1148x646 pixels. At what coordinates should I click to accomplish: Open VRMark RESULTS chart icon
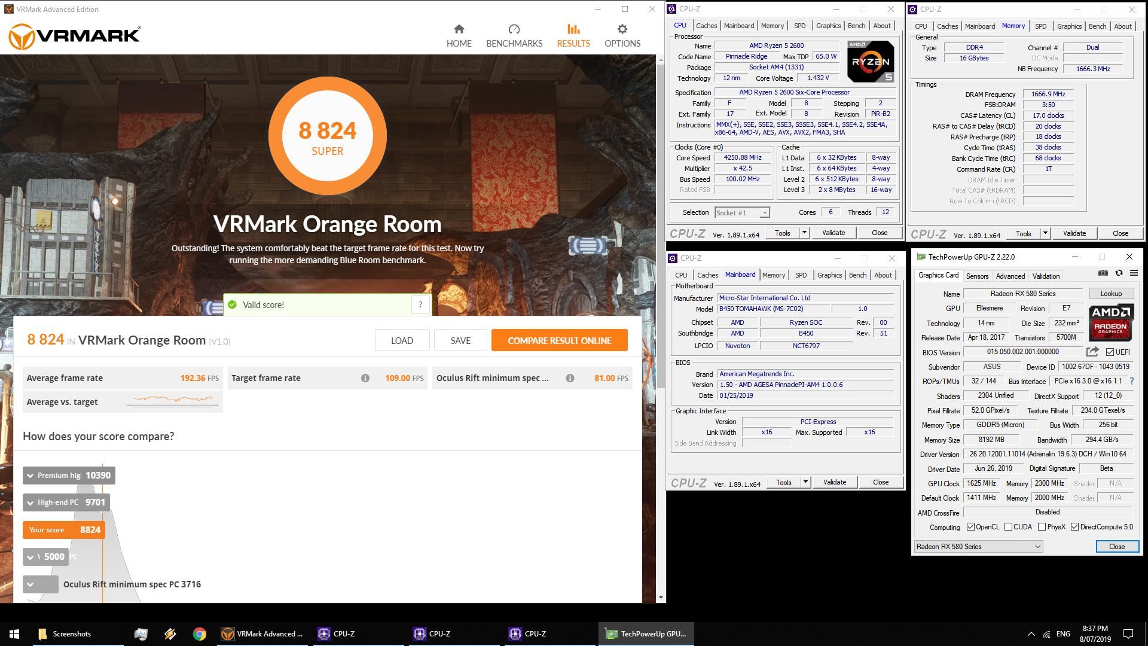[573, 29]
